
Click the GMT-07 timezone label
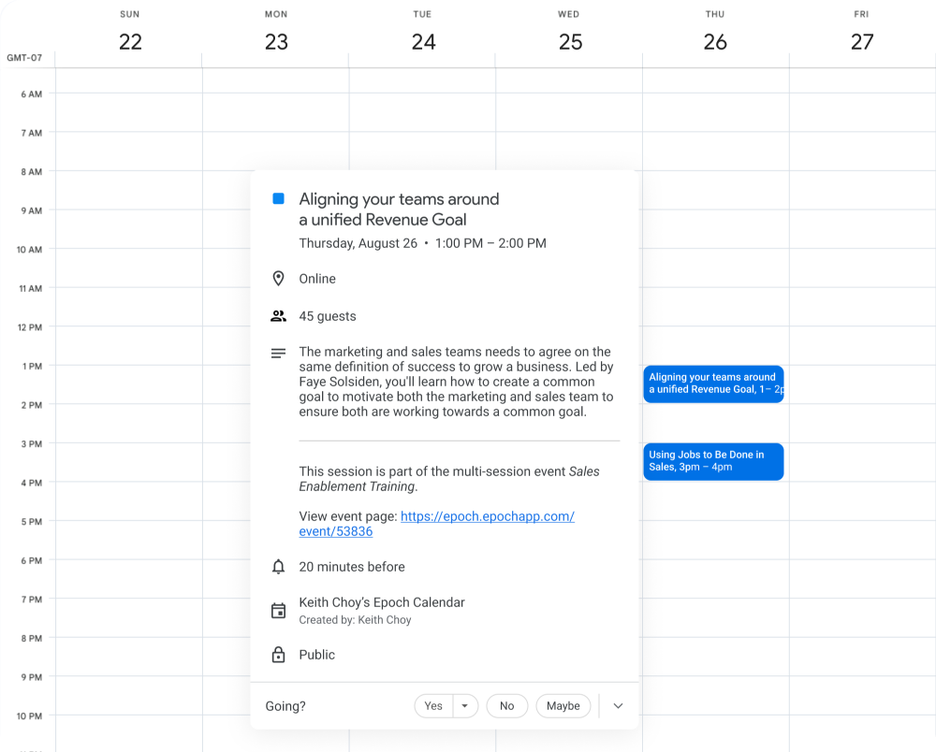(x=24, y=58)
